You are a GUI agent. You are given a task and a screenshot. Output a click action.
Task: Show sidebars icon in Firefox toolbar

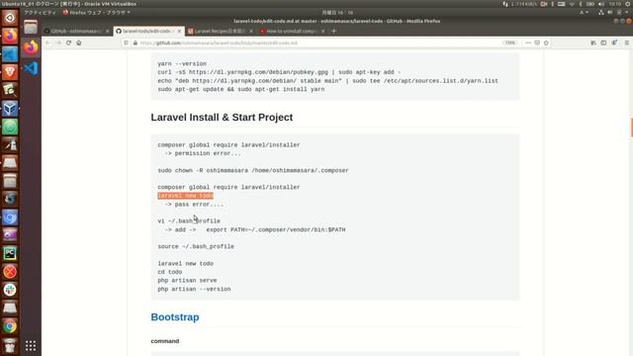point(603,43)
